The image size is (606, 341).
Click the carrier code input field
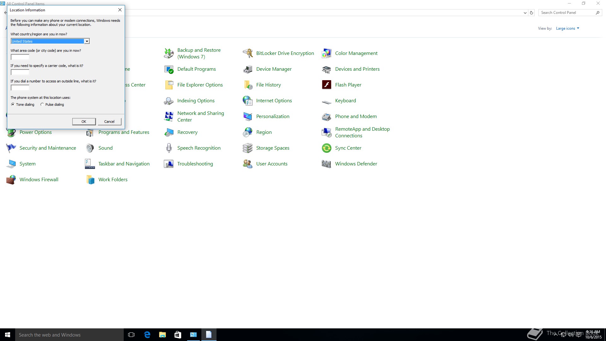click(x=20, y=72)
